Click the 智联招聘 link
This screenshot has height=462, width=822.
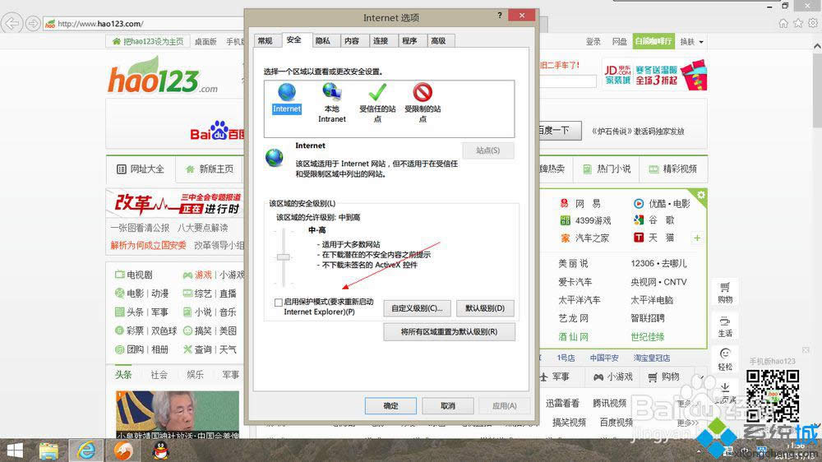coord(648,318)
